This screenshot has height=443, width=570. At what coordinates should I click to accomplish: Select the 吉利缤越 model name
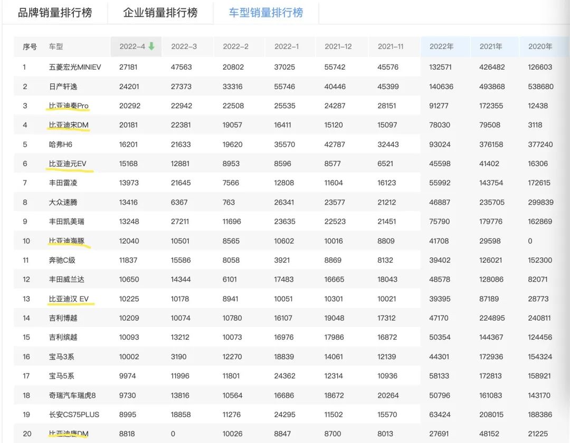tap(63, 338)
